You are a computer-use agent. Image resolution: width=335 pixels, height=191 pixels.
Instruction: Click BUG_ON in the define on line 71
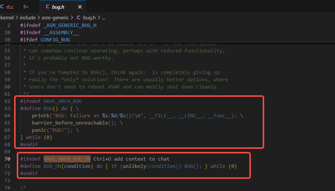[53, 166]
